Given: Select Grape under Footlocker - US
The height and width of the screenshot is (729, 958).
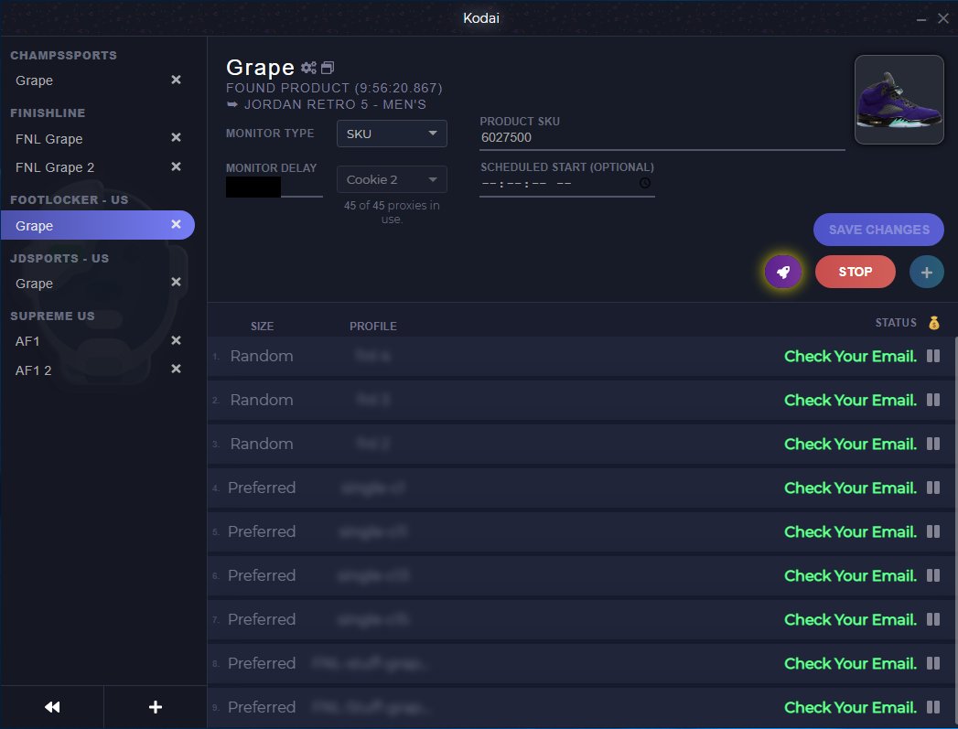Looking at the screenshot, I should tap(97, 225).
